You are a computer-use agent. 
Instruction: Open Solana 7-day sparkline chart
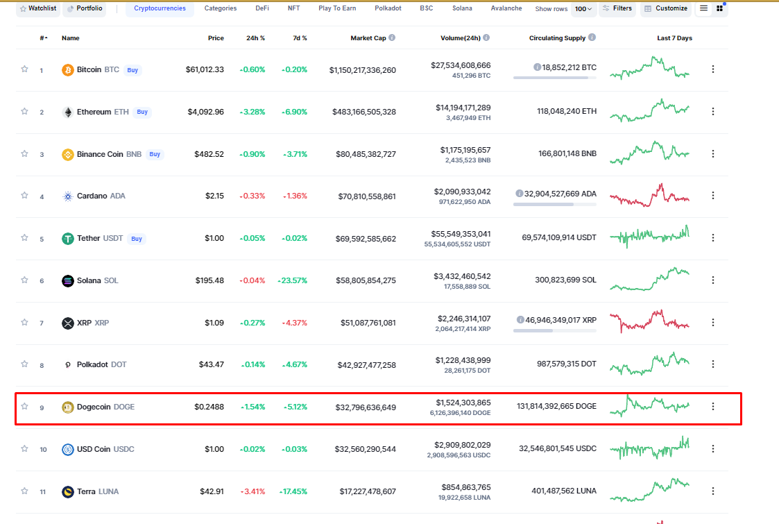click(649, 279)
